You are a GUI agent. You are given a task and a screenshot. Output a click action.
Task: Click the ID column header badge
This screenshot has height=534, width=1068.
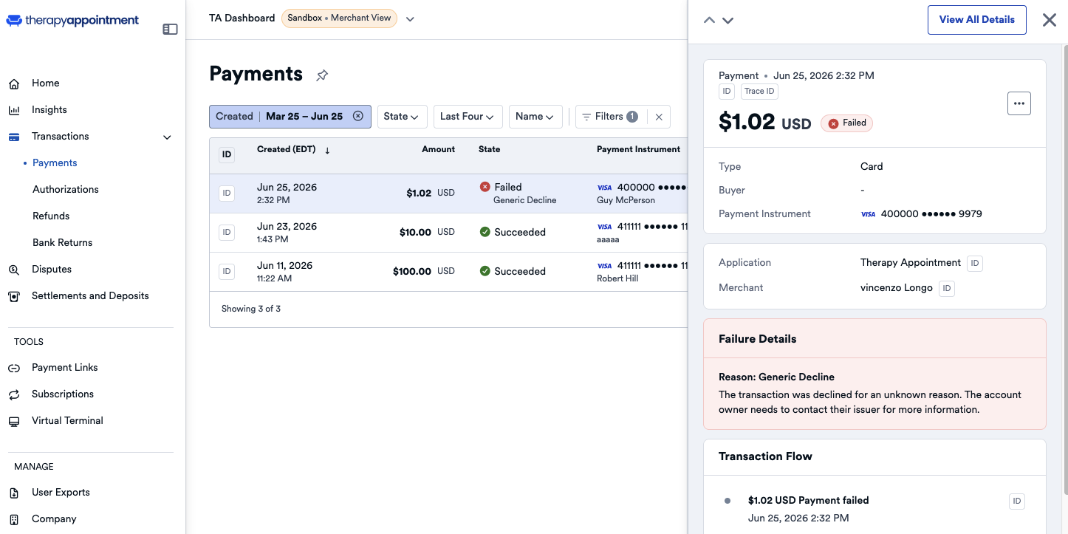click(x=227, y=155)
